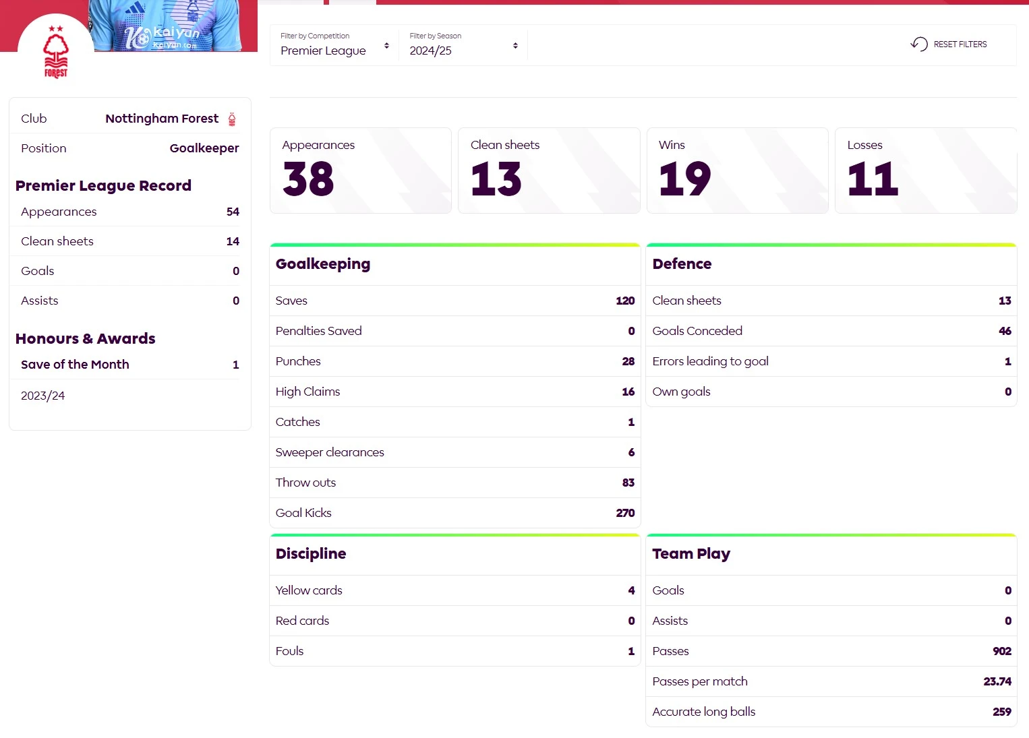Screen dimensions: 1029x738
Task: Click the Saves row in Goalkeeping
Action: (454, 301)
